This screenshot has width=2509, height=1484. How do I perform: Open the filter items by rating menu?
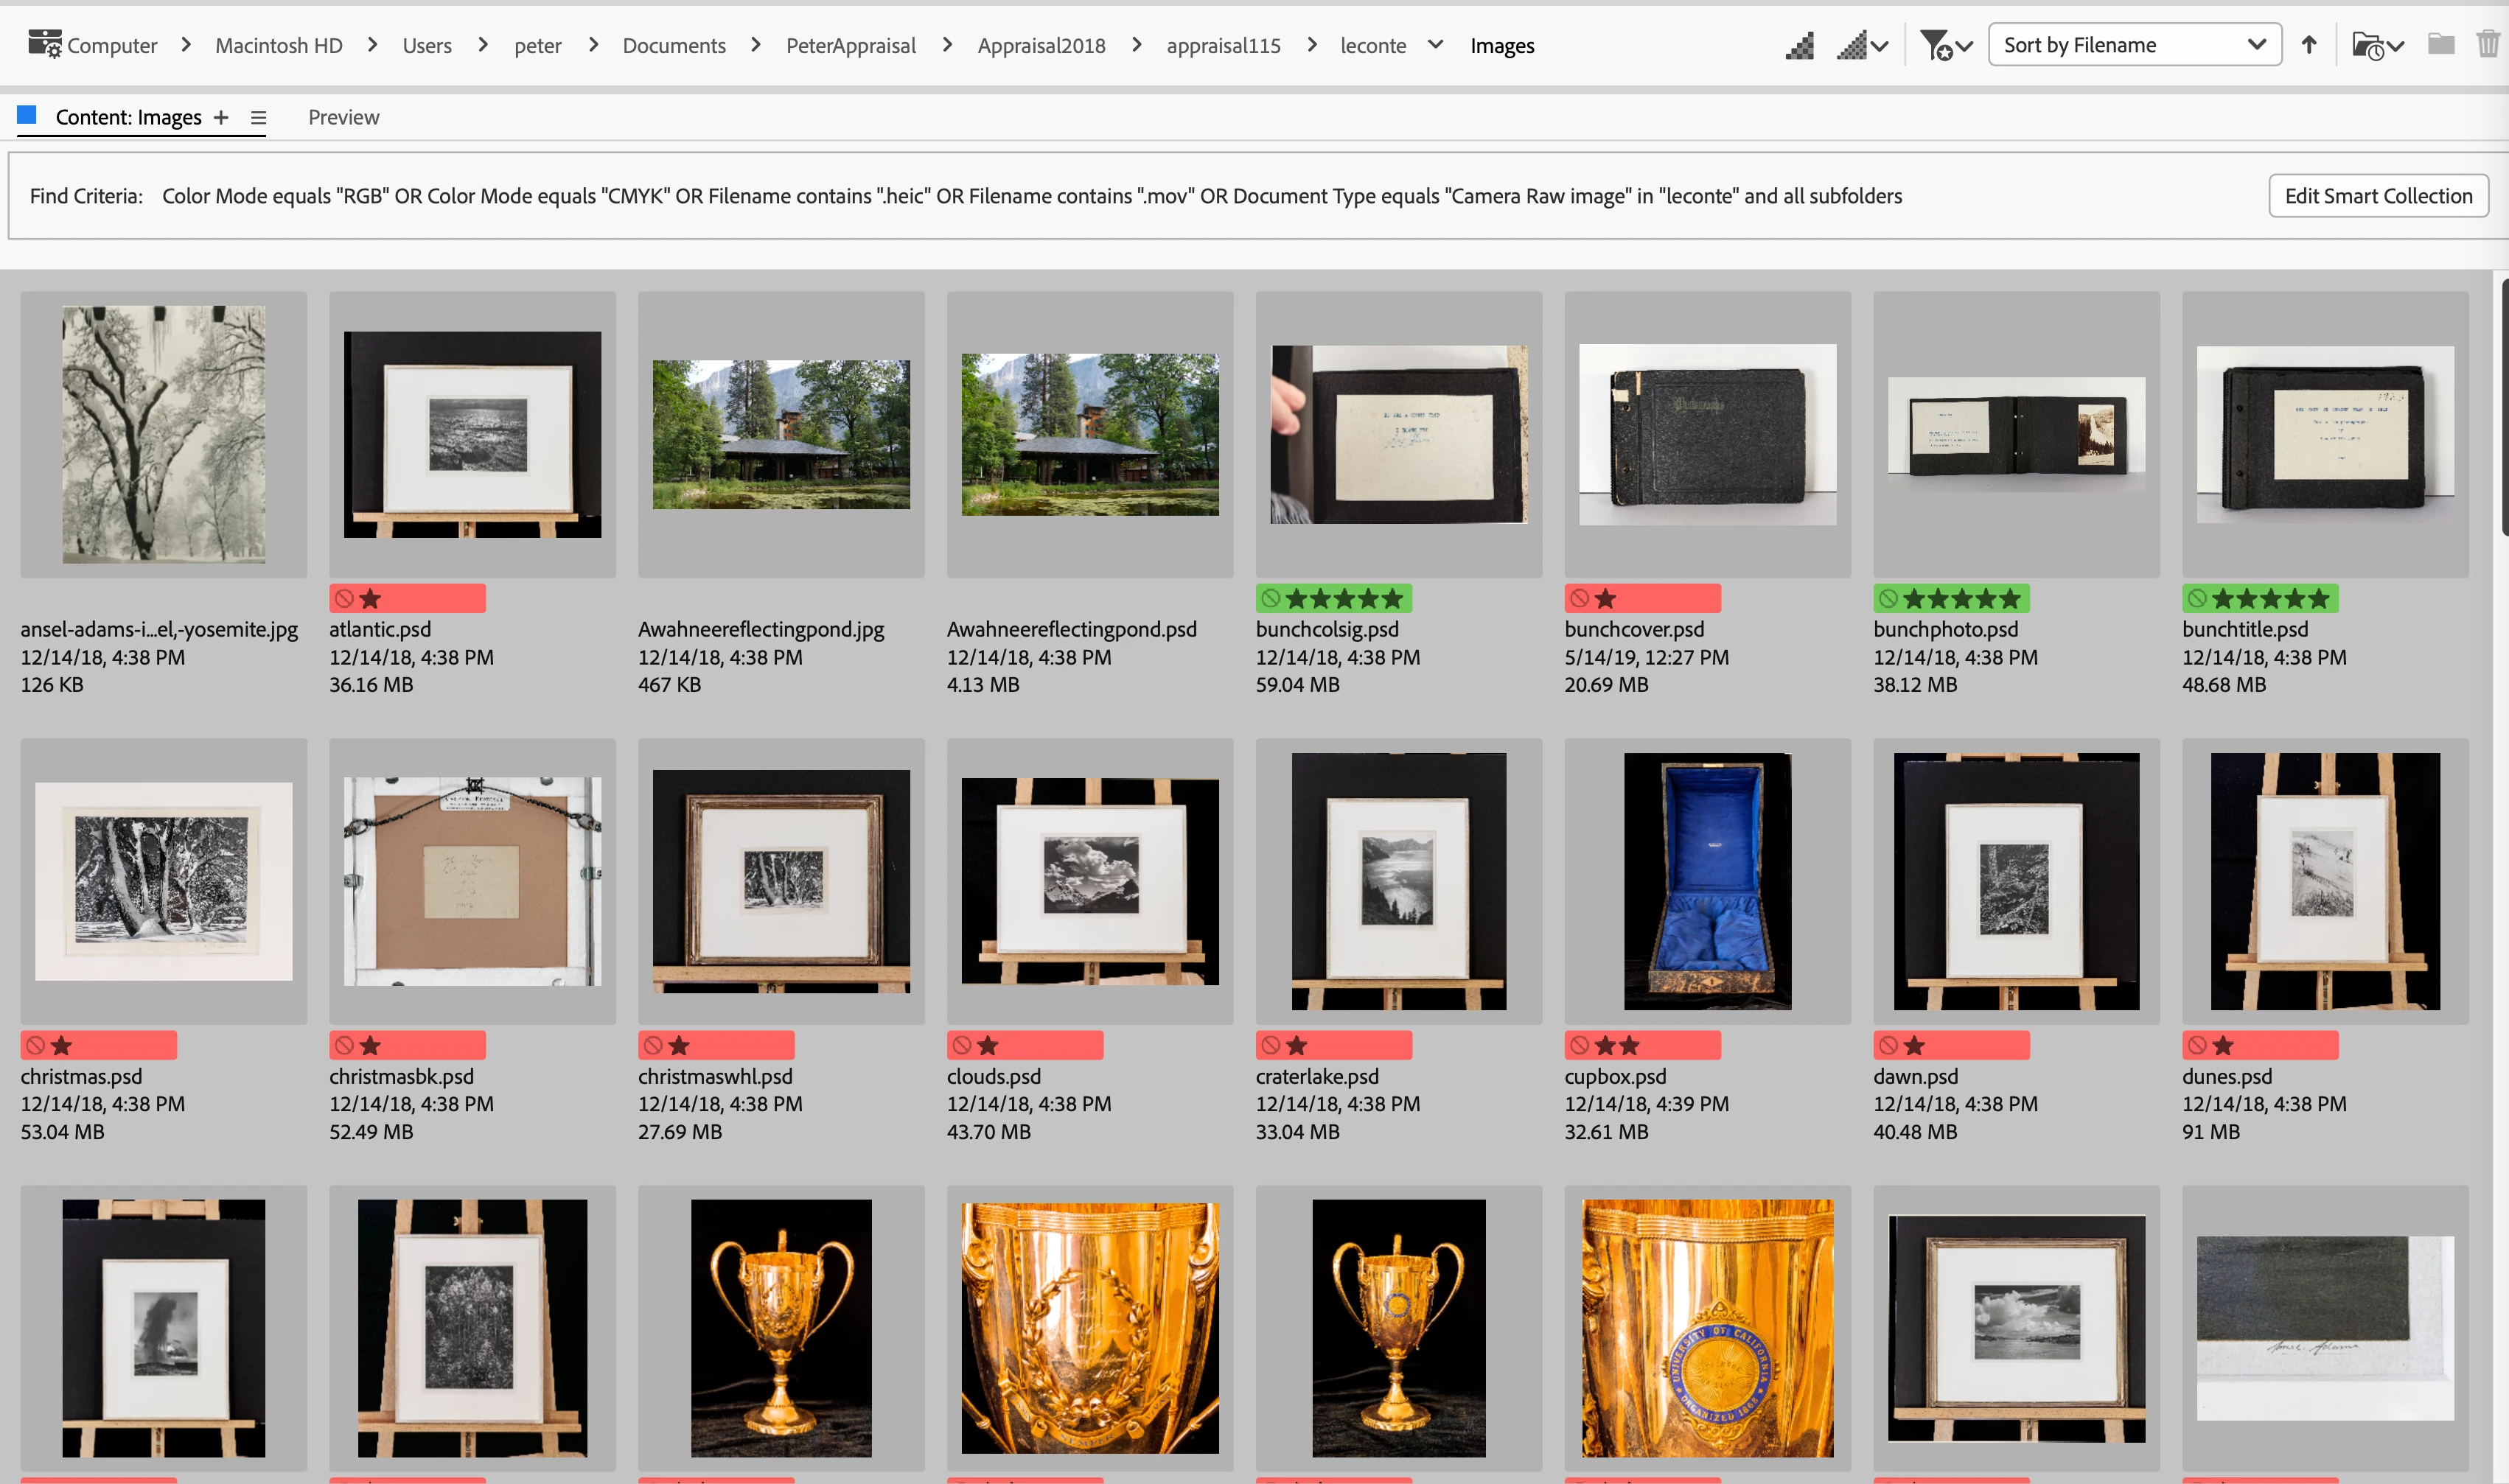click(1945, 46)
